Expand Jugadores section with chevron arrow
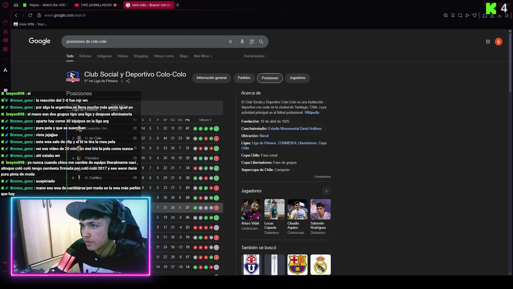The width and height of the screenshot is (513, 289). 326,191
